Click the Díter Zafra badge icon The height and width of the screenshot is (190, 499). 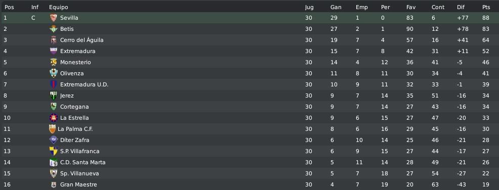tap(54, 140)
